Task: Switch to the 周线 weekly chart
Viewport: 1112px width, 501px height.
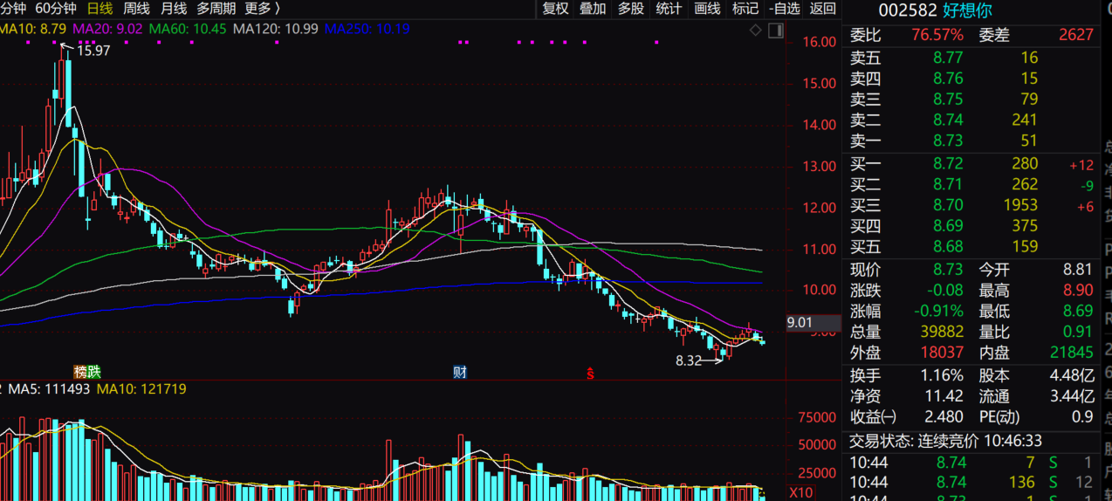Action: [x=136, y=9]
